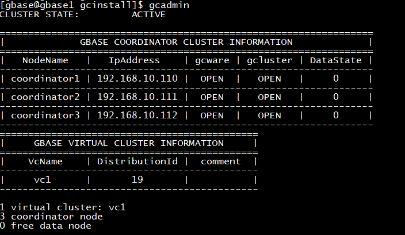Select DistributionId value 19
The width and height of the screenshot is (405, 235).
pos(137,179)
